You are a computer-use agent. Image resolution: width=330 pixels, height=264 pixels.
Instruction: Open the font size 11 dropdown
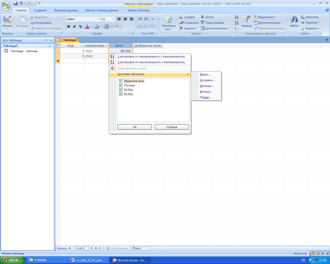click(x=113, y=19)
